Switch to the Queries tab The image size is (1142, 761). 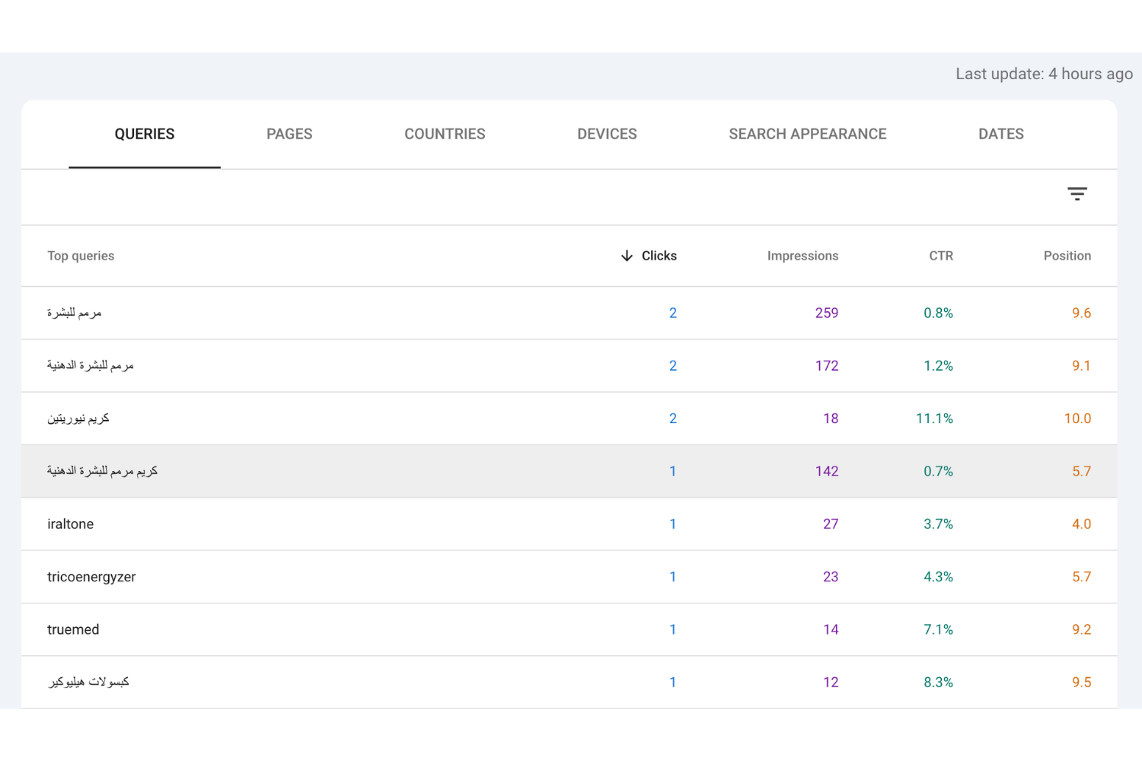click(145, 134)
